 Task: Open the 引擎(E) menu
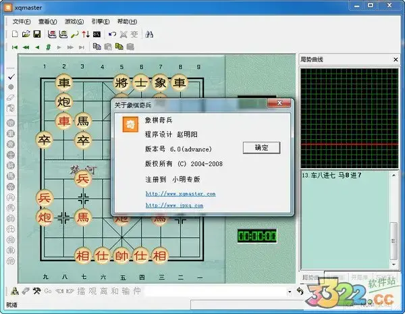tap(101, 22)
